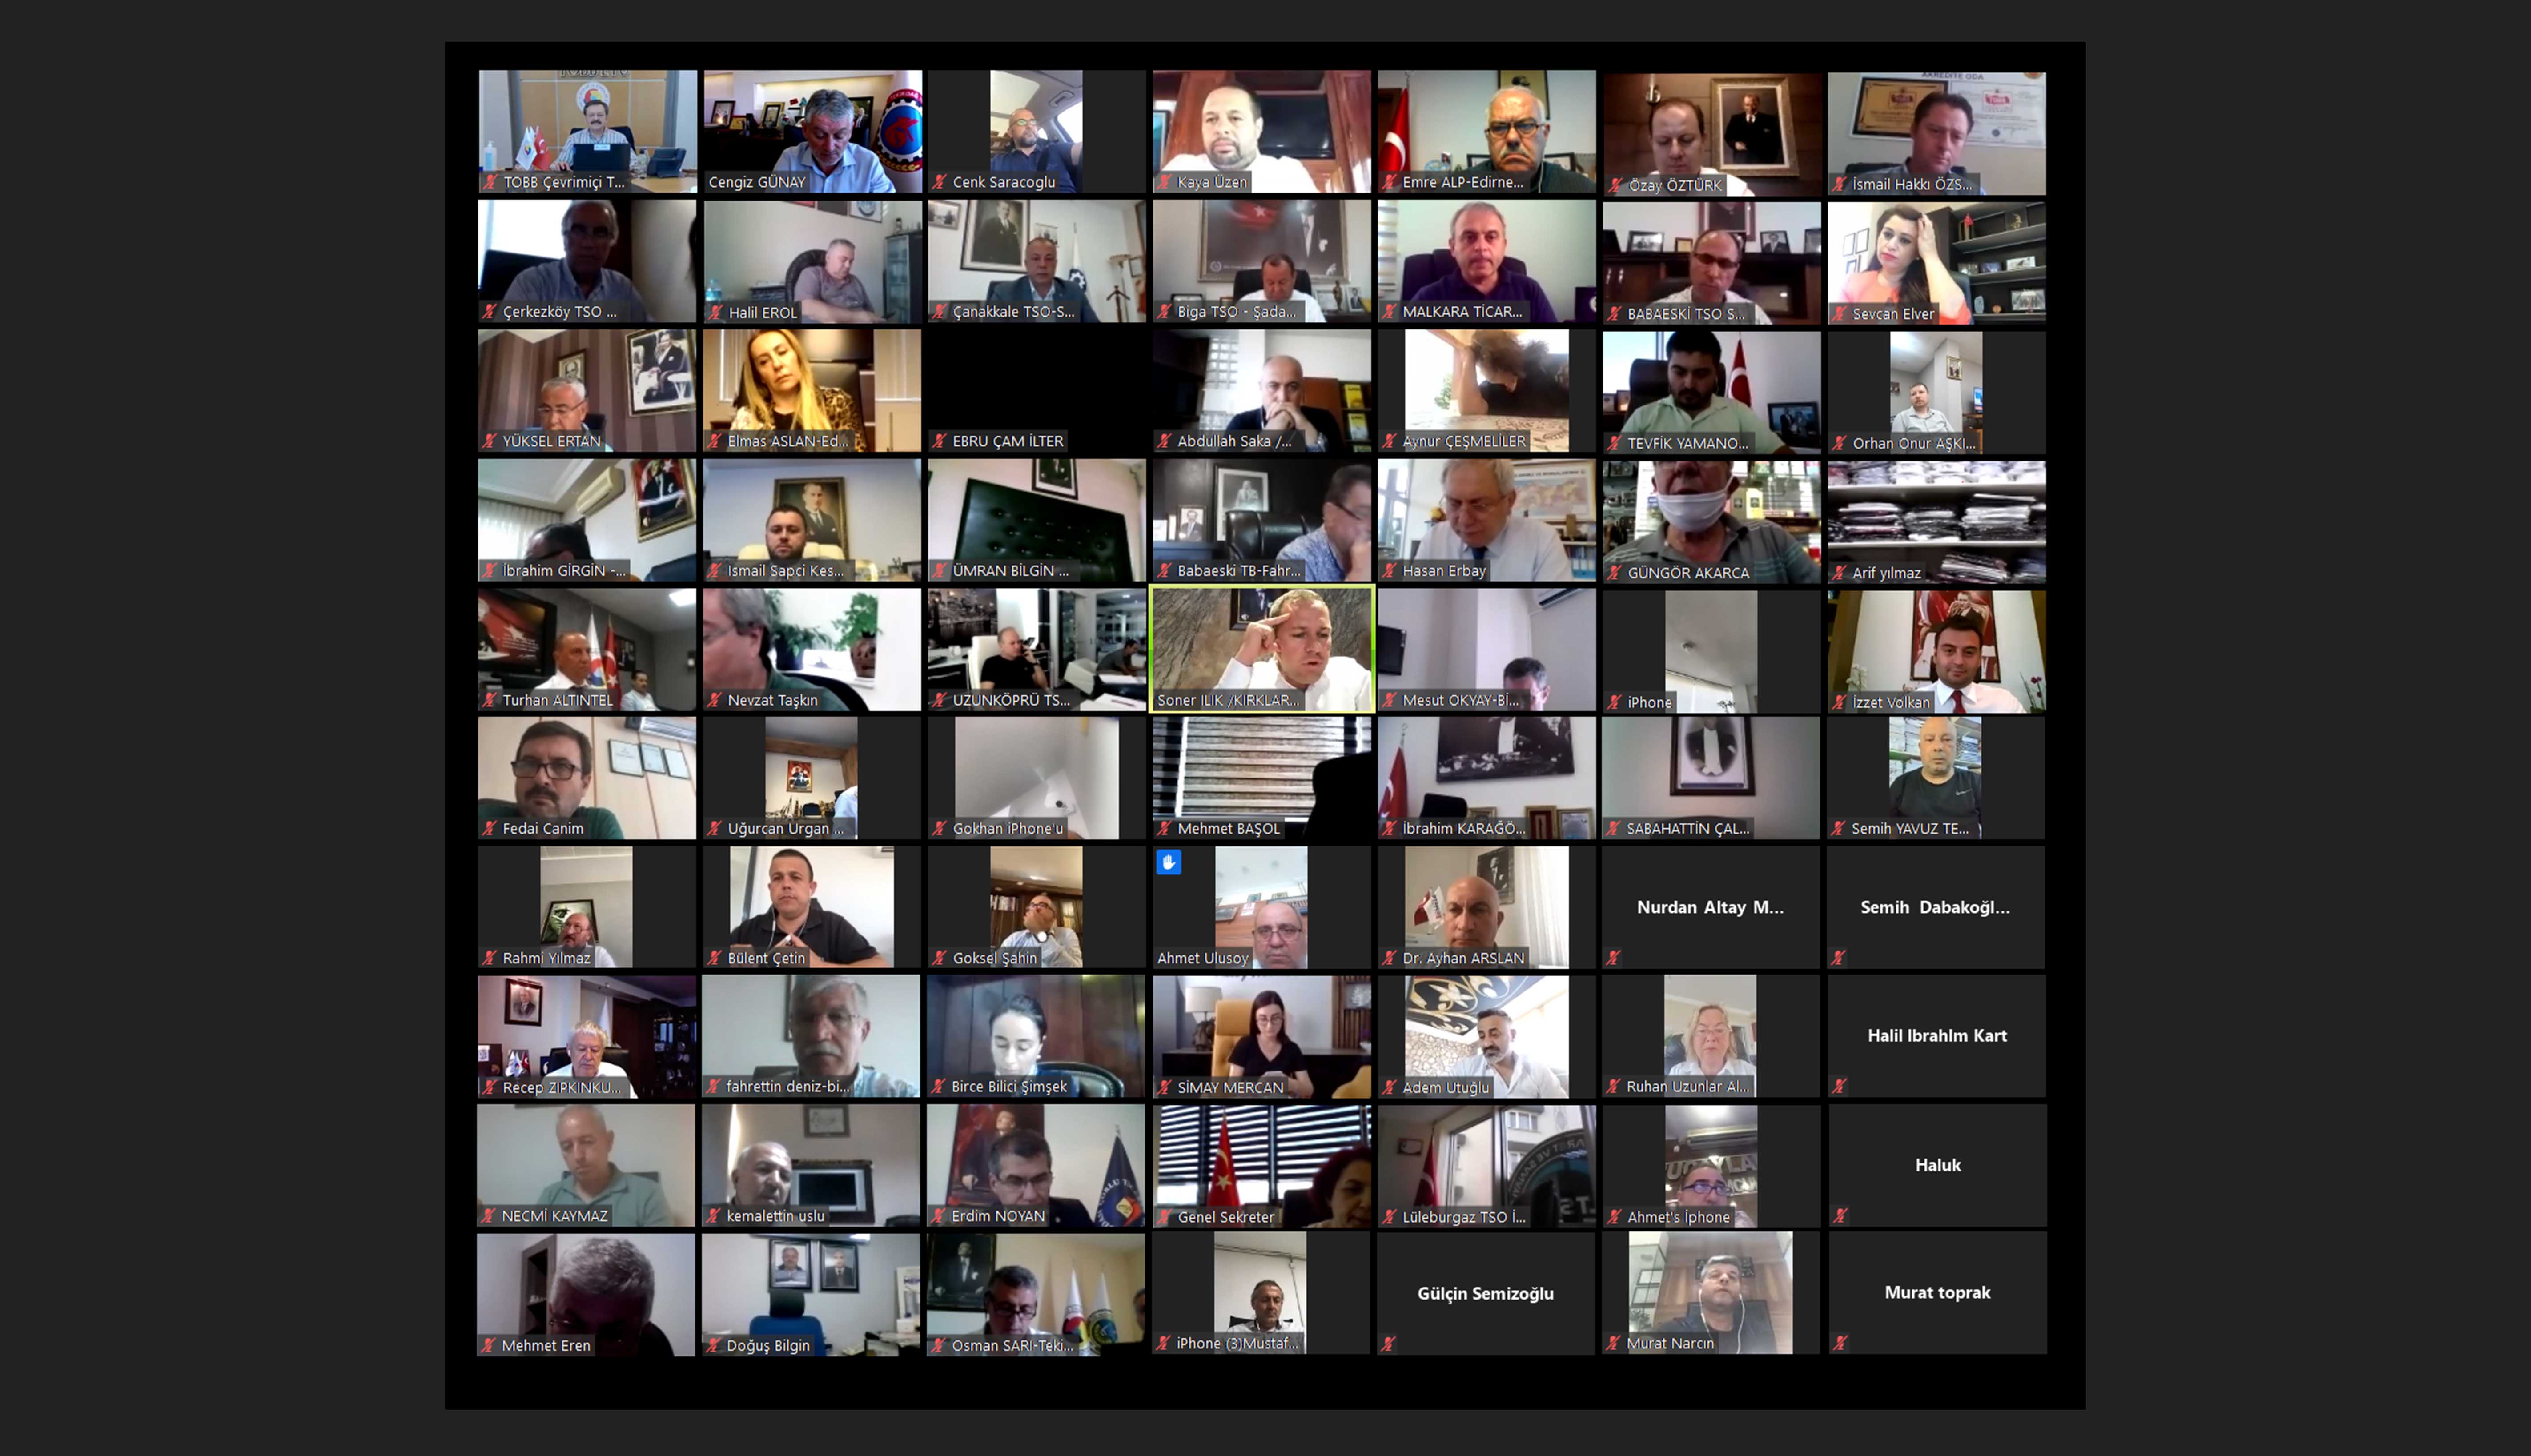Click muted mic icon beside Sevcan Elver
This screenshot has height=1456, width=2531.
[1840, 314]
